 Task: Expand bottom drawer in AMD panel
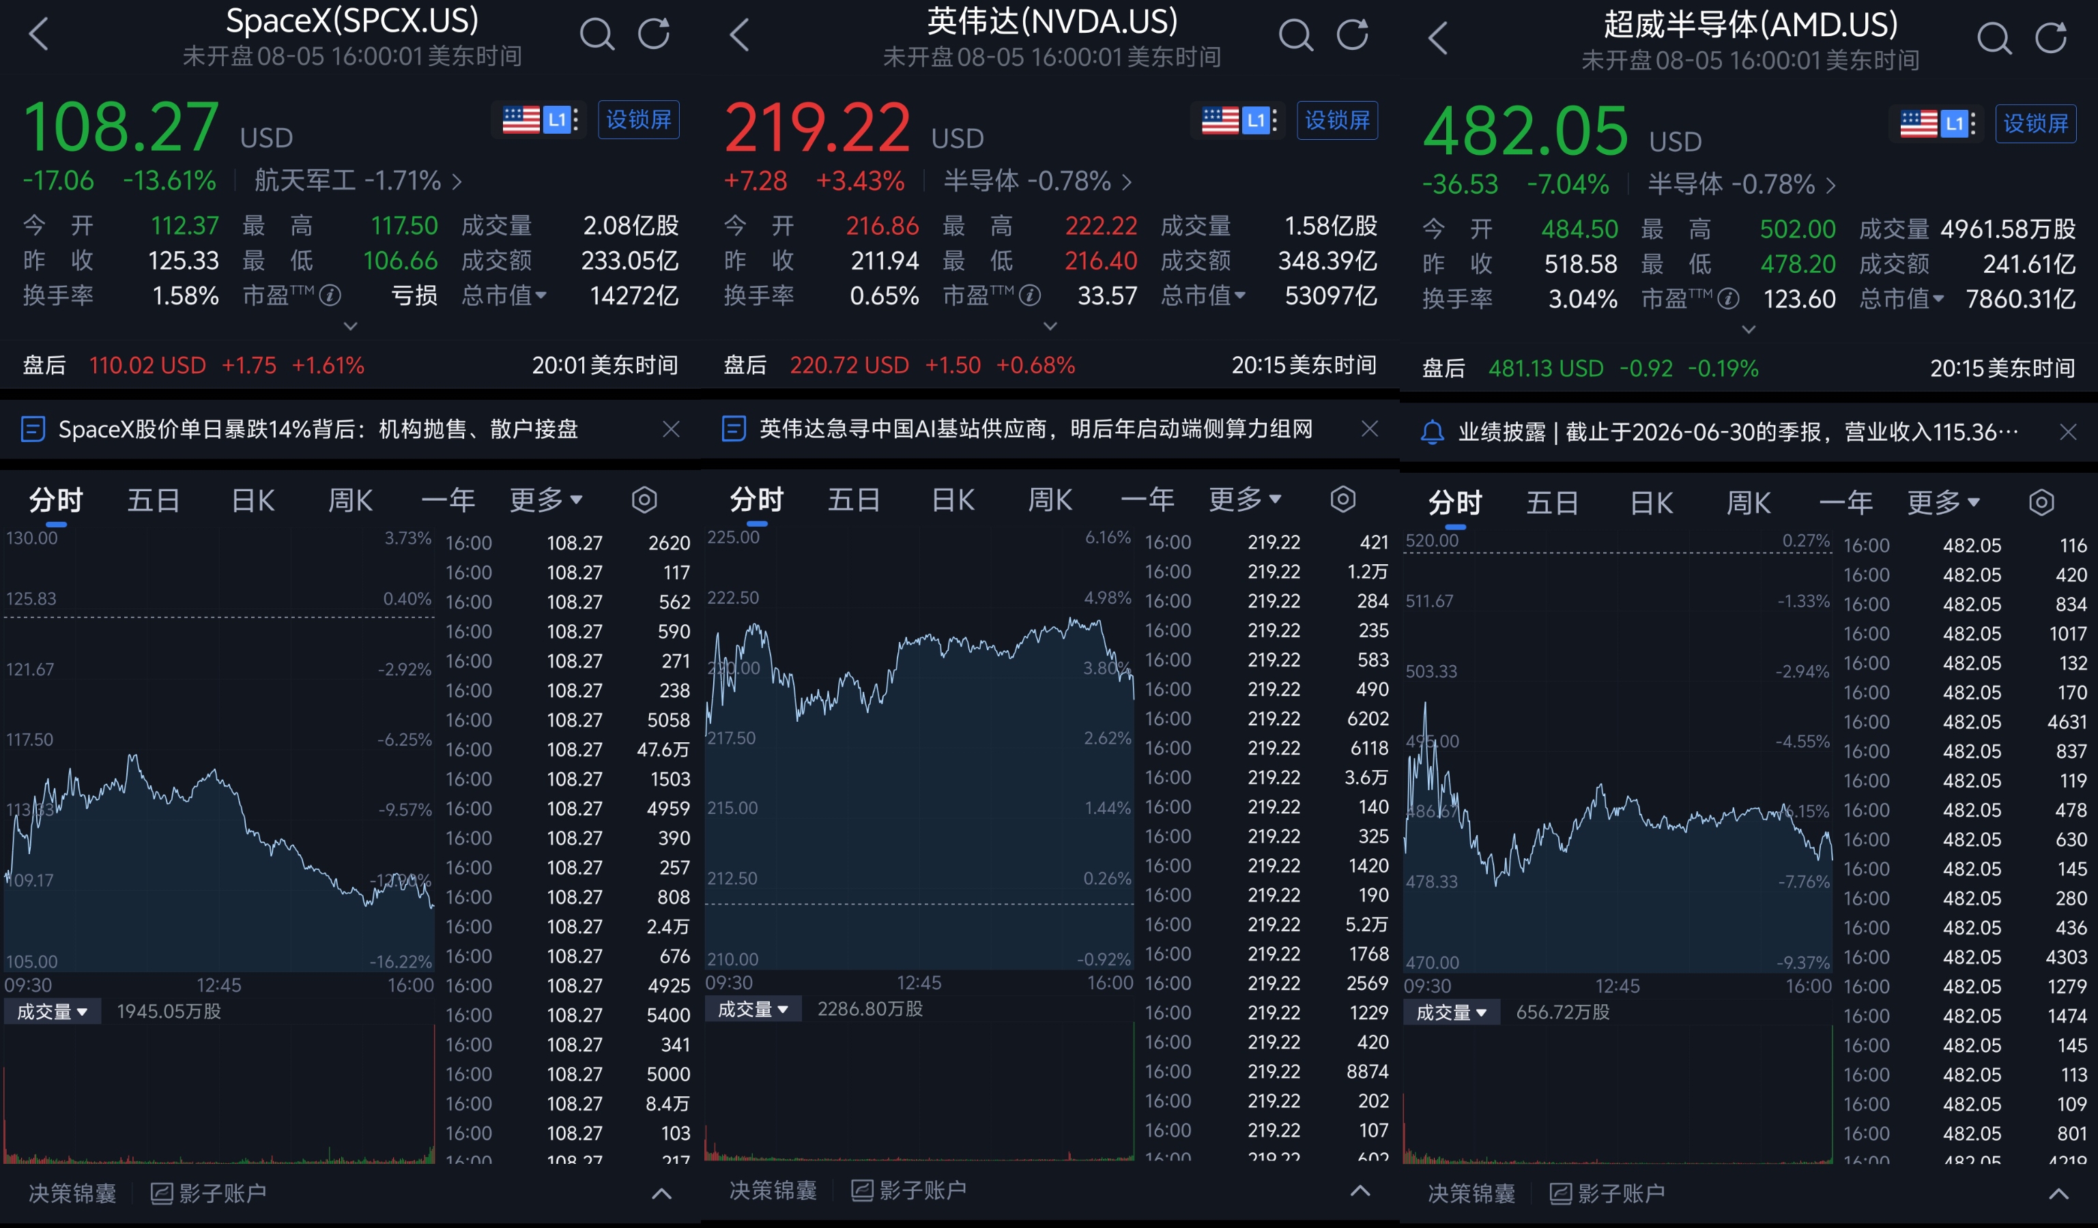(x=2058, y=1194)
